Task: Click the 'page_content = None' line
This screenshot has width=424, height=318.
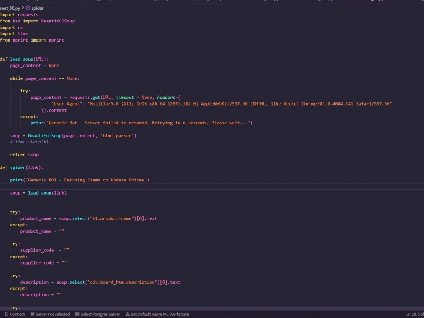Action: 34,65
